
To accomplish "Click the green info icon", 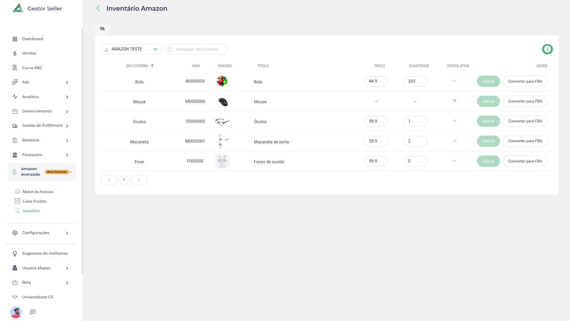I will pyautogui.click(x=547, y=49).
